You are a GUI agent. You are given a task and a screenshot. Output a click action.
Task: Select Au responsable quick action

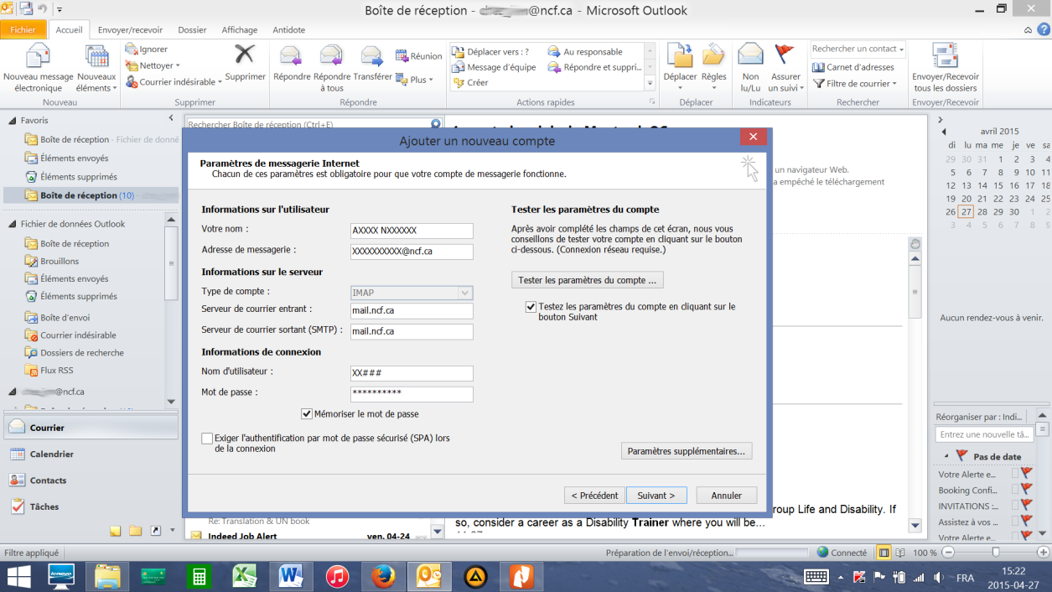(x=585, y=52)
